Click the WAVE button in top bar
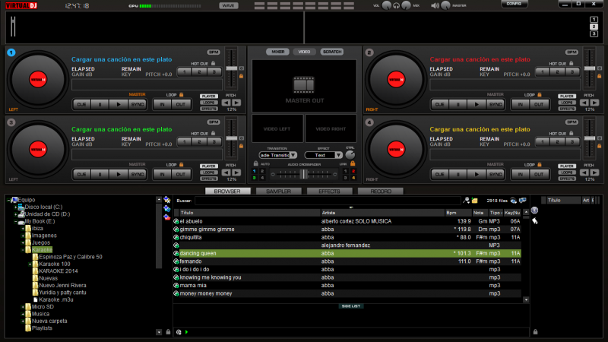Image resolution: width=608 pixels, height=342 pixels. click(229, 5)
